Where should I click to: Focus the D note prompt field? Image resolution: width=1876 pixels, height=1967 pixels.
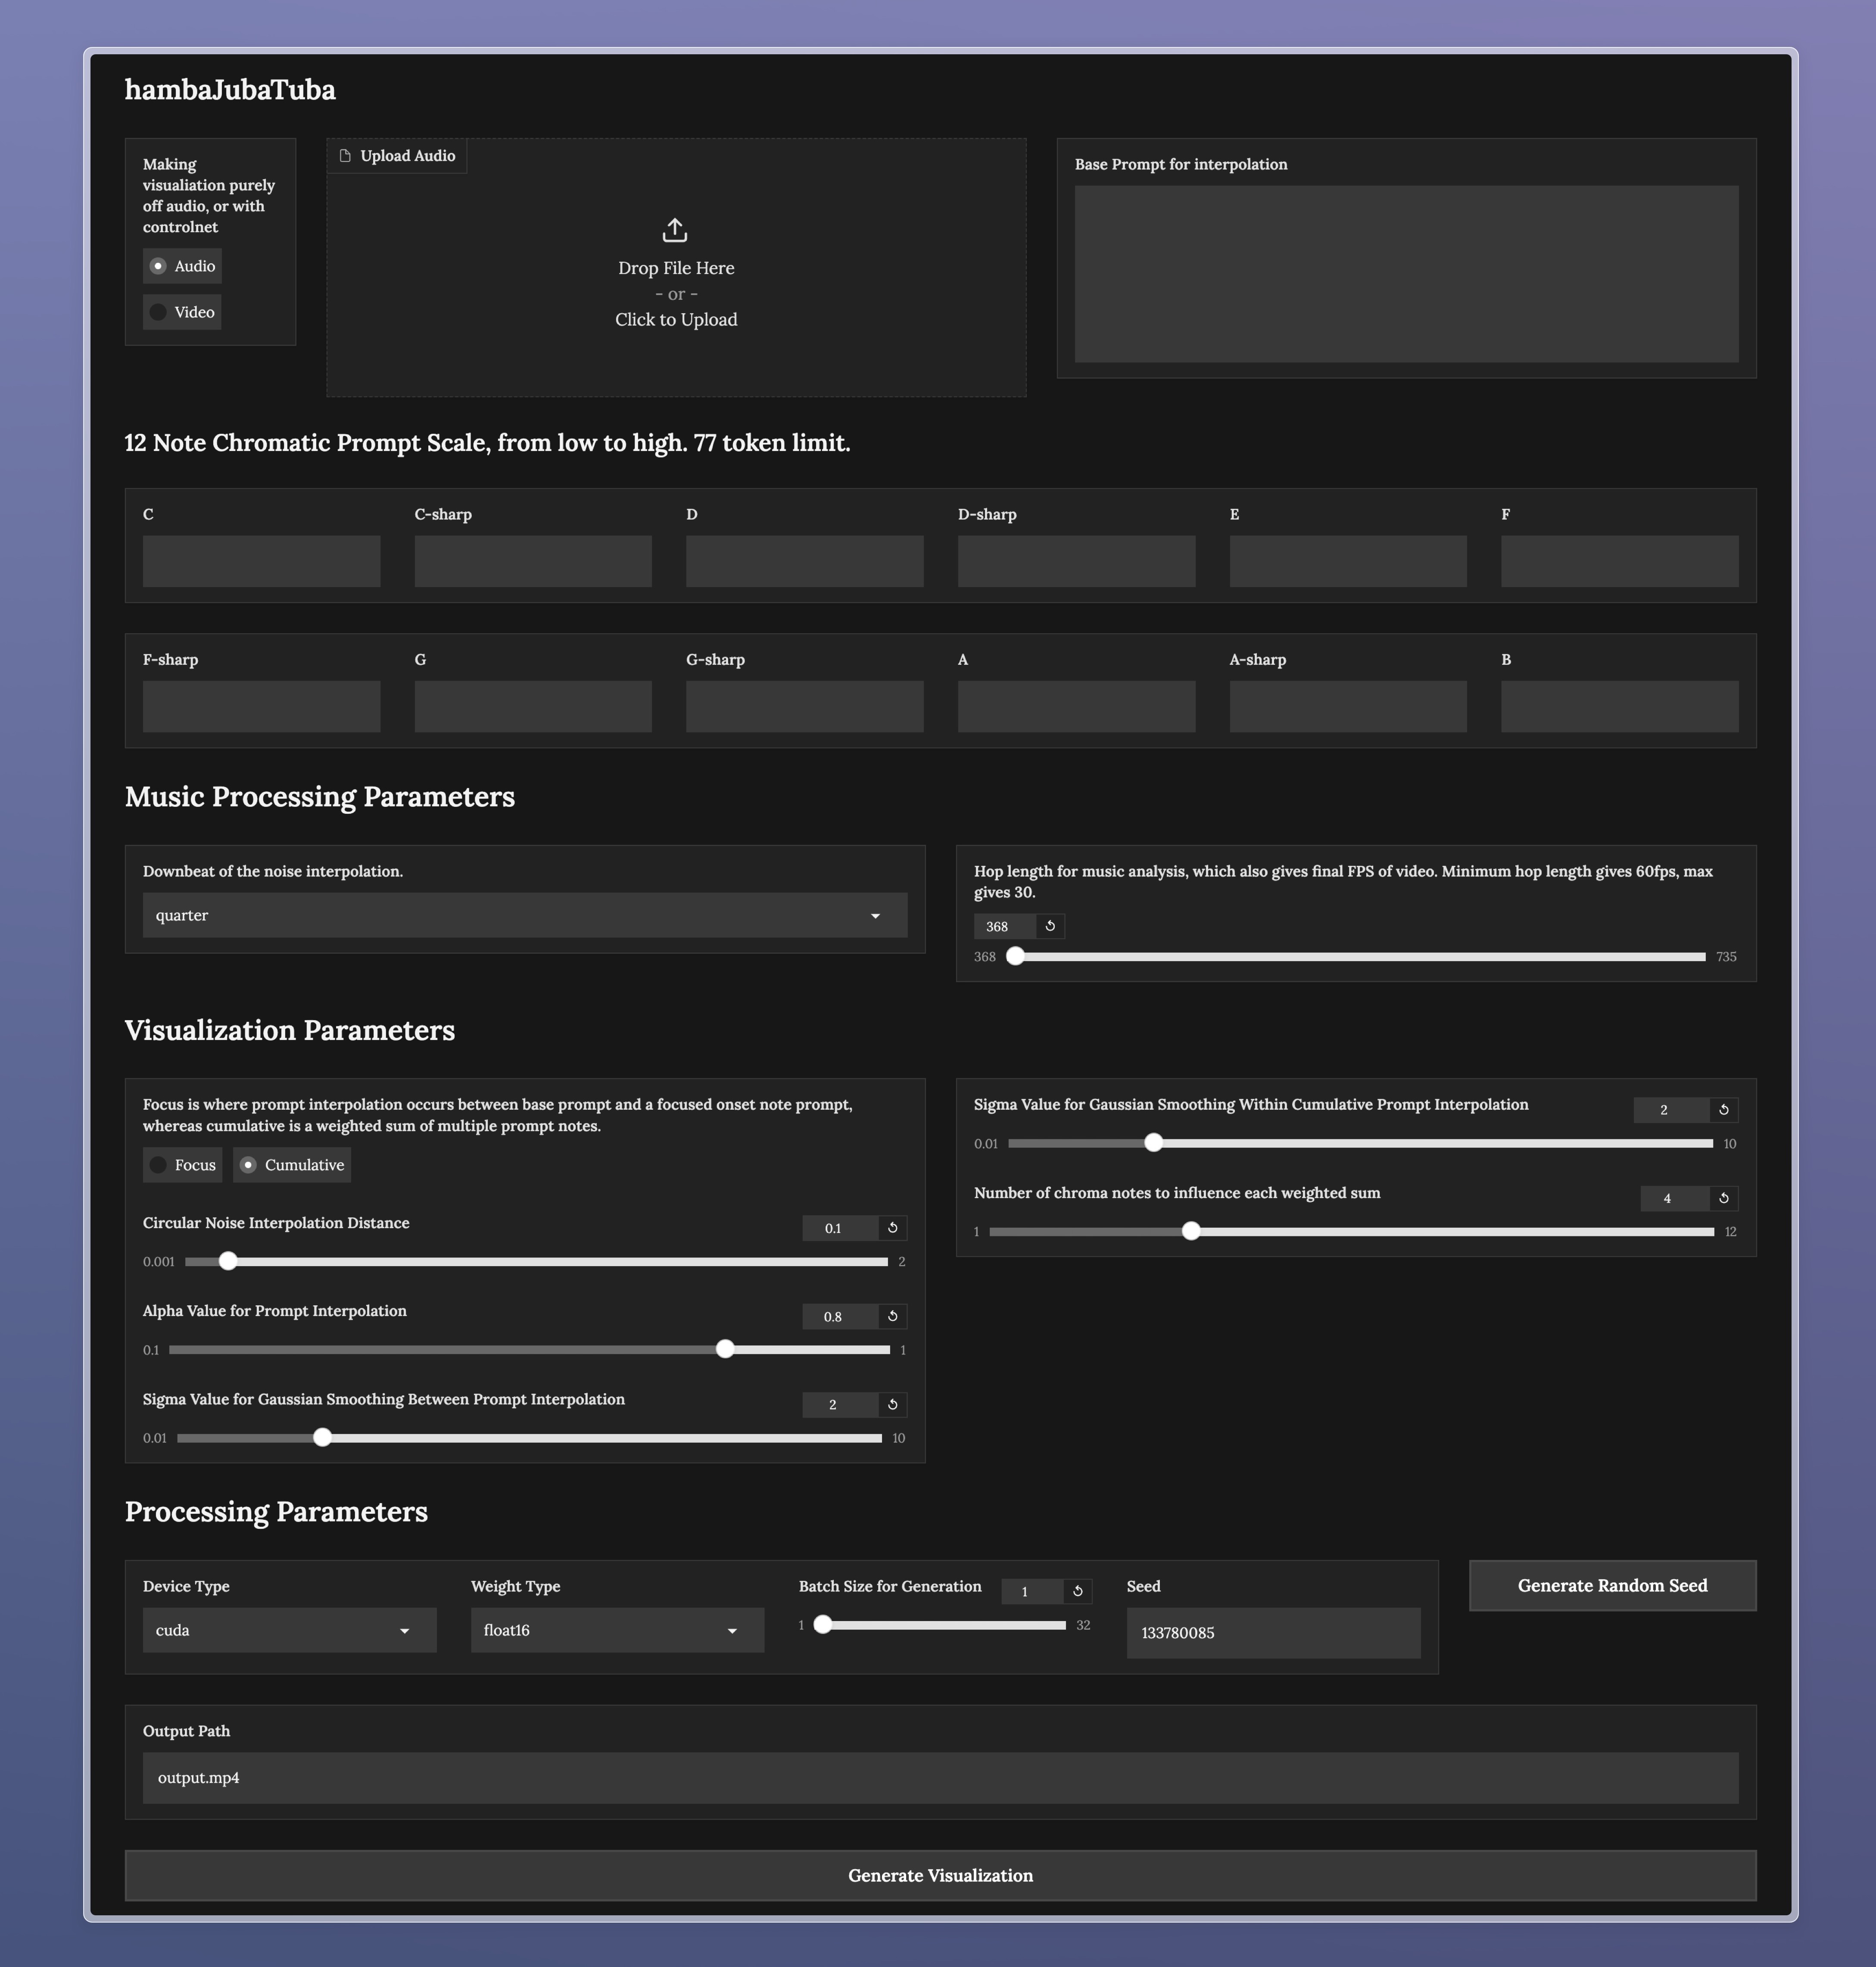tap(805, 561)
